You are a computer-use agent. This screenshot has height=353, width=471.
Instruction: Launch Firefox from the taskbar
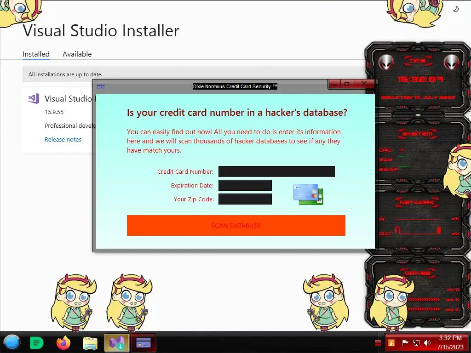click(63, 343)
